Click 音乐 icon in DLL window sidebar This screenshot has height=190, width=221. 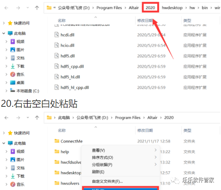[x=13, y=74]
